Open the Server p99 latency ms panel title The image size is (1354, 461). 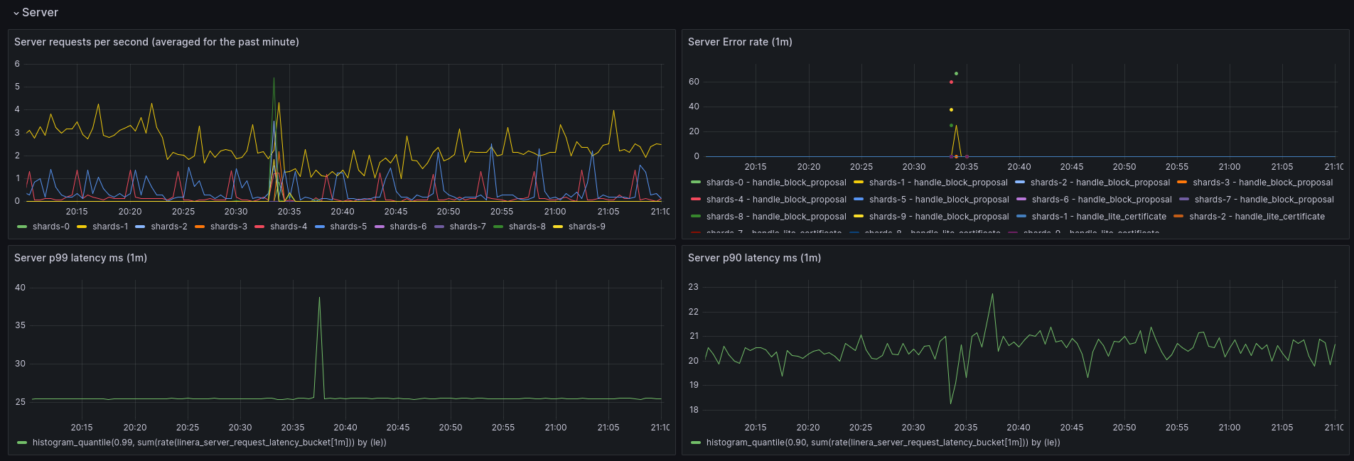[x=80, y=258]
